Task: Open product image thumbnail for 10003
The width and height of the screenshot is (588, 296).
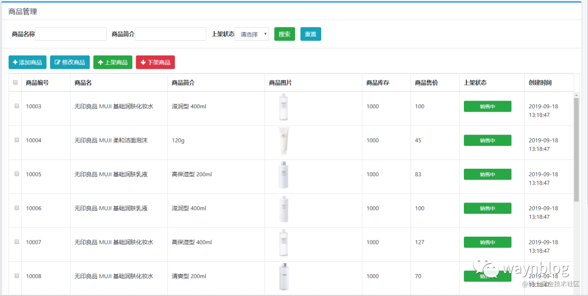Action: [x=284, y=107]
